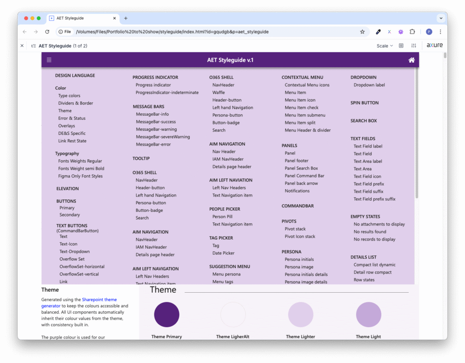465x363 pixels.
Task: Select the Theme LigherAlt color circle
Action: (233, 314)
